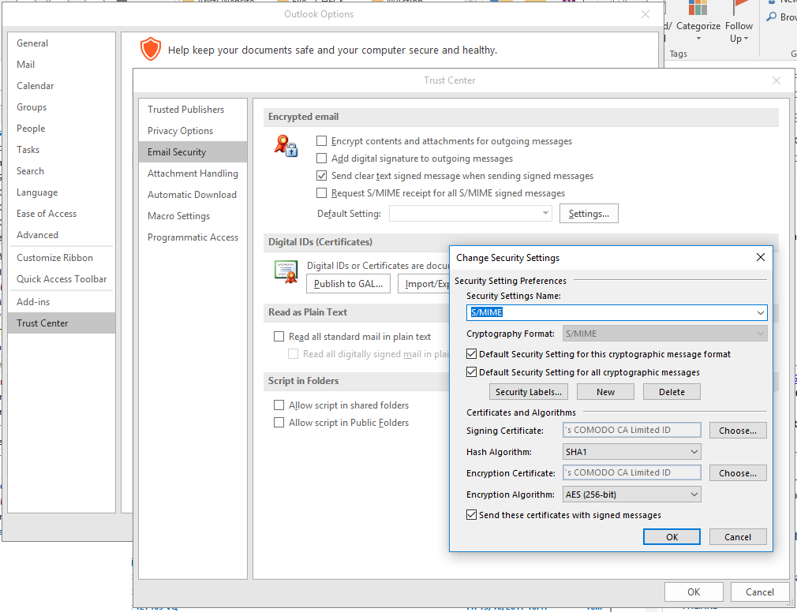Open Attachment Handling section
Screen dimensions: 797x612
click(x=193, y=174)
